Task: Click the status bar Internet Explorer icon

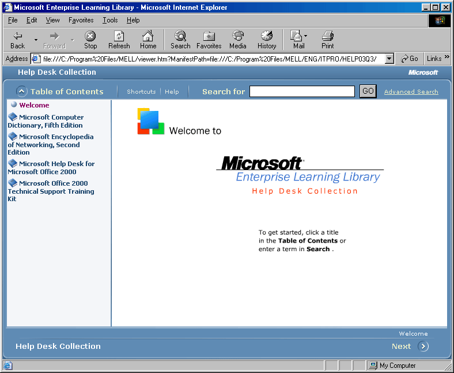Action: click(x=8, y=366)
